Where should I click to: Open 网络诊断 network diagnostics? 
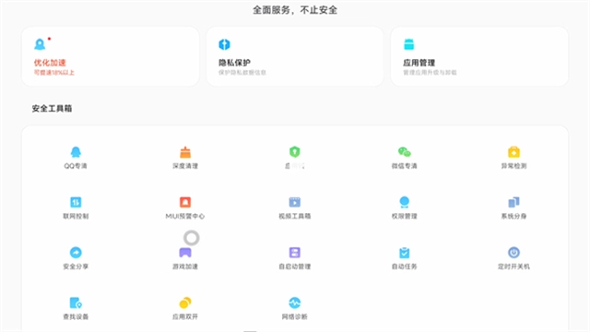pyautogui.click(x=295, y=309)
